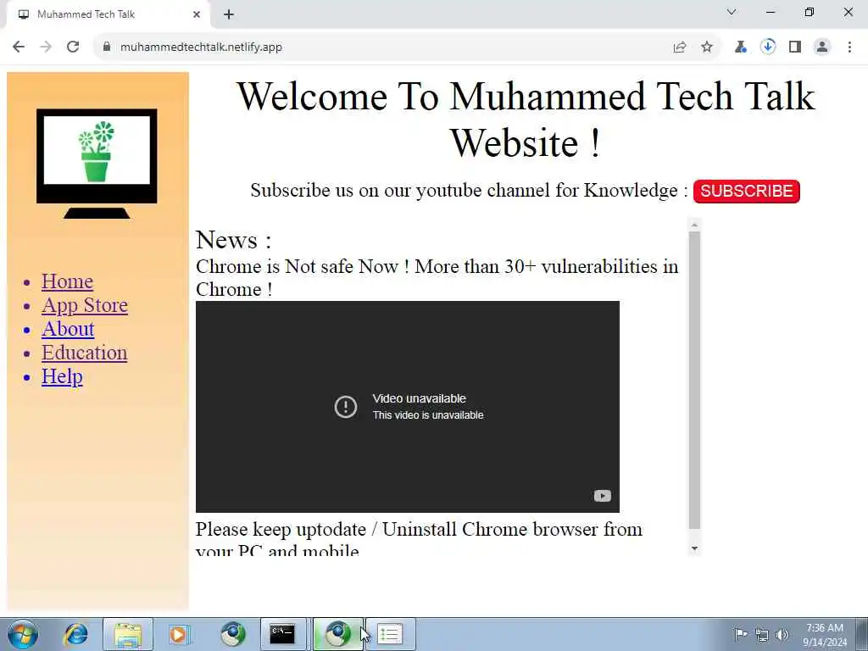Expand the tab search chevron

pyautogui.click(x=732, y=12)
